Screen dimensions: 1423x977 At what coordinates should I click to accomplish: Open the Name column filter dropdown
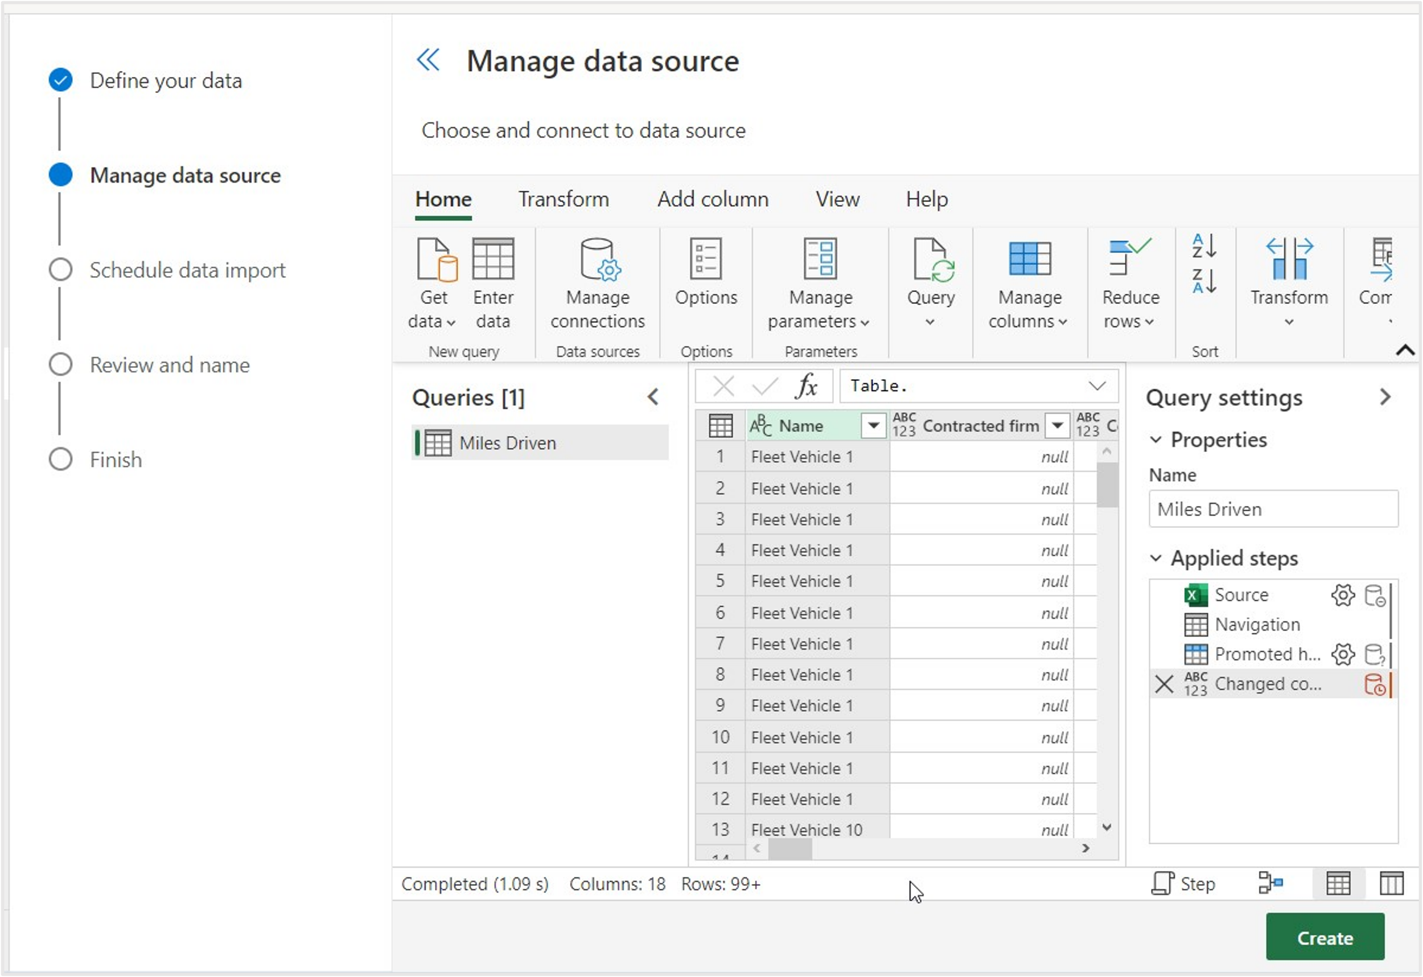pos(873,425)
